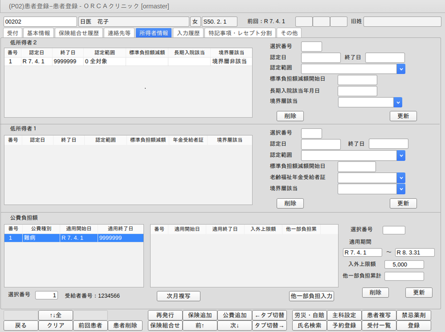Click the 次月複写 button
Image resolution: width=445 pixels, height=332 pixels.
[178, 296]
